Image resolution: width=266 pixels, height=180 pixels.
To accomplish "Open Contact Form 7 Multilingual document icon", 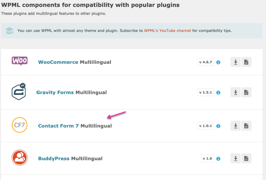I will tap(246, 126).
